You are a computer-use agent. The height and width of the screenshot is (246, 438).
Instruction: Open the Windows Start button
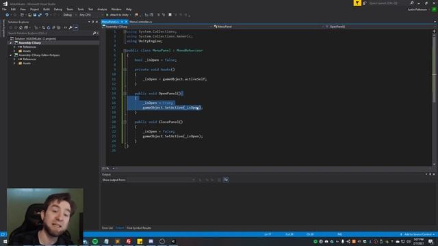click(x=5, y=241)
